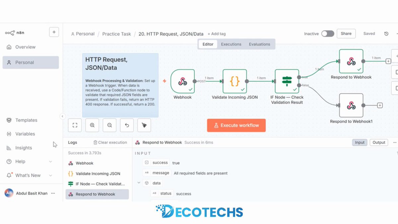The image size is (398, 224).
Task: Click the 'All required fields are present' value
Action: point(201,173)
